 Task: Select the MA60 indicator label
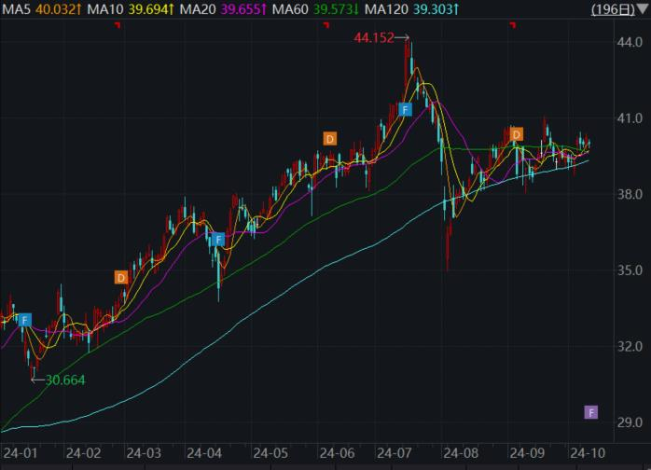290,9
